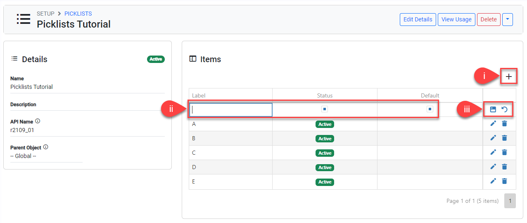This screenshot has width=527, height=223.
Task: Click the new Label input field
Action: (x=231, y=110)
